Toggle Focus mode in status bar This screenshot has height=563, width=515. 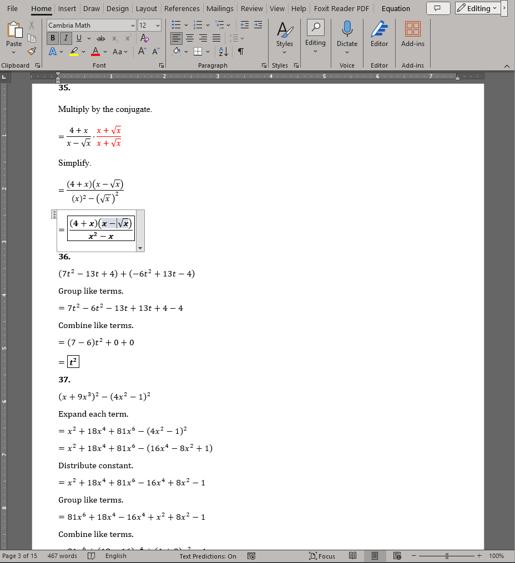click(322, 556)
